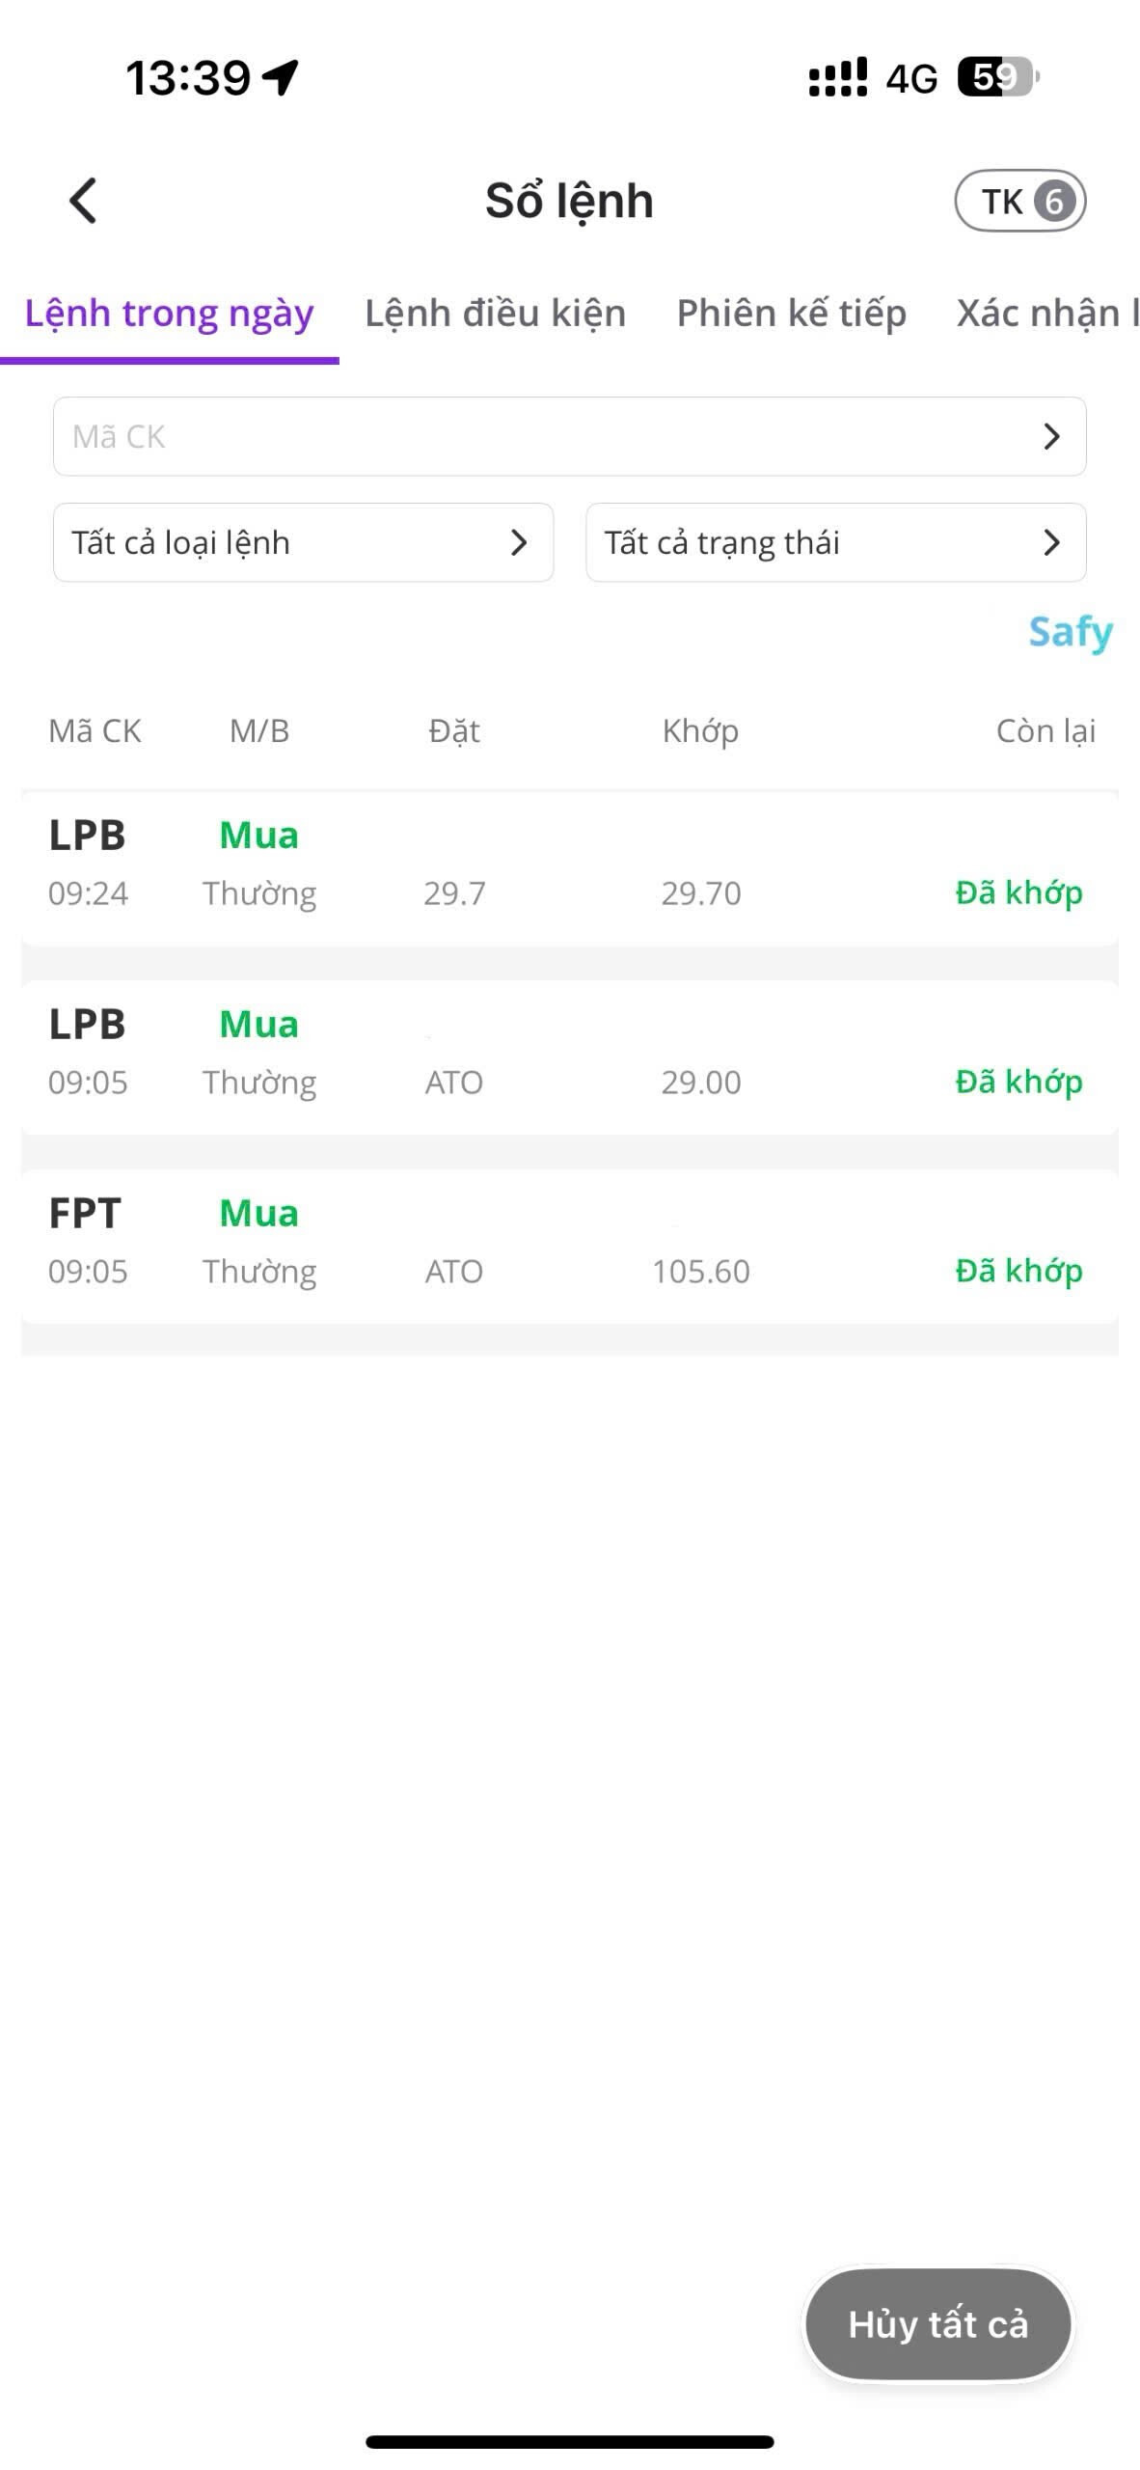Open the TK 6 account switcher
Viewport: 1140px width, 2470px height.
pyautogui.click(x=1019, y=202)
